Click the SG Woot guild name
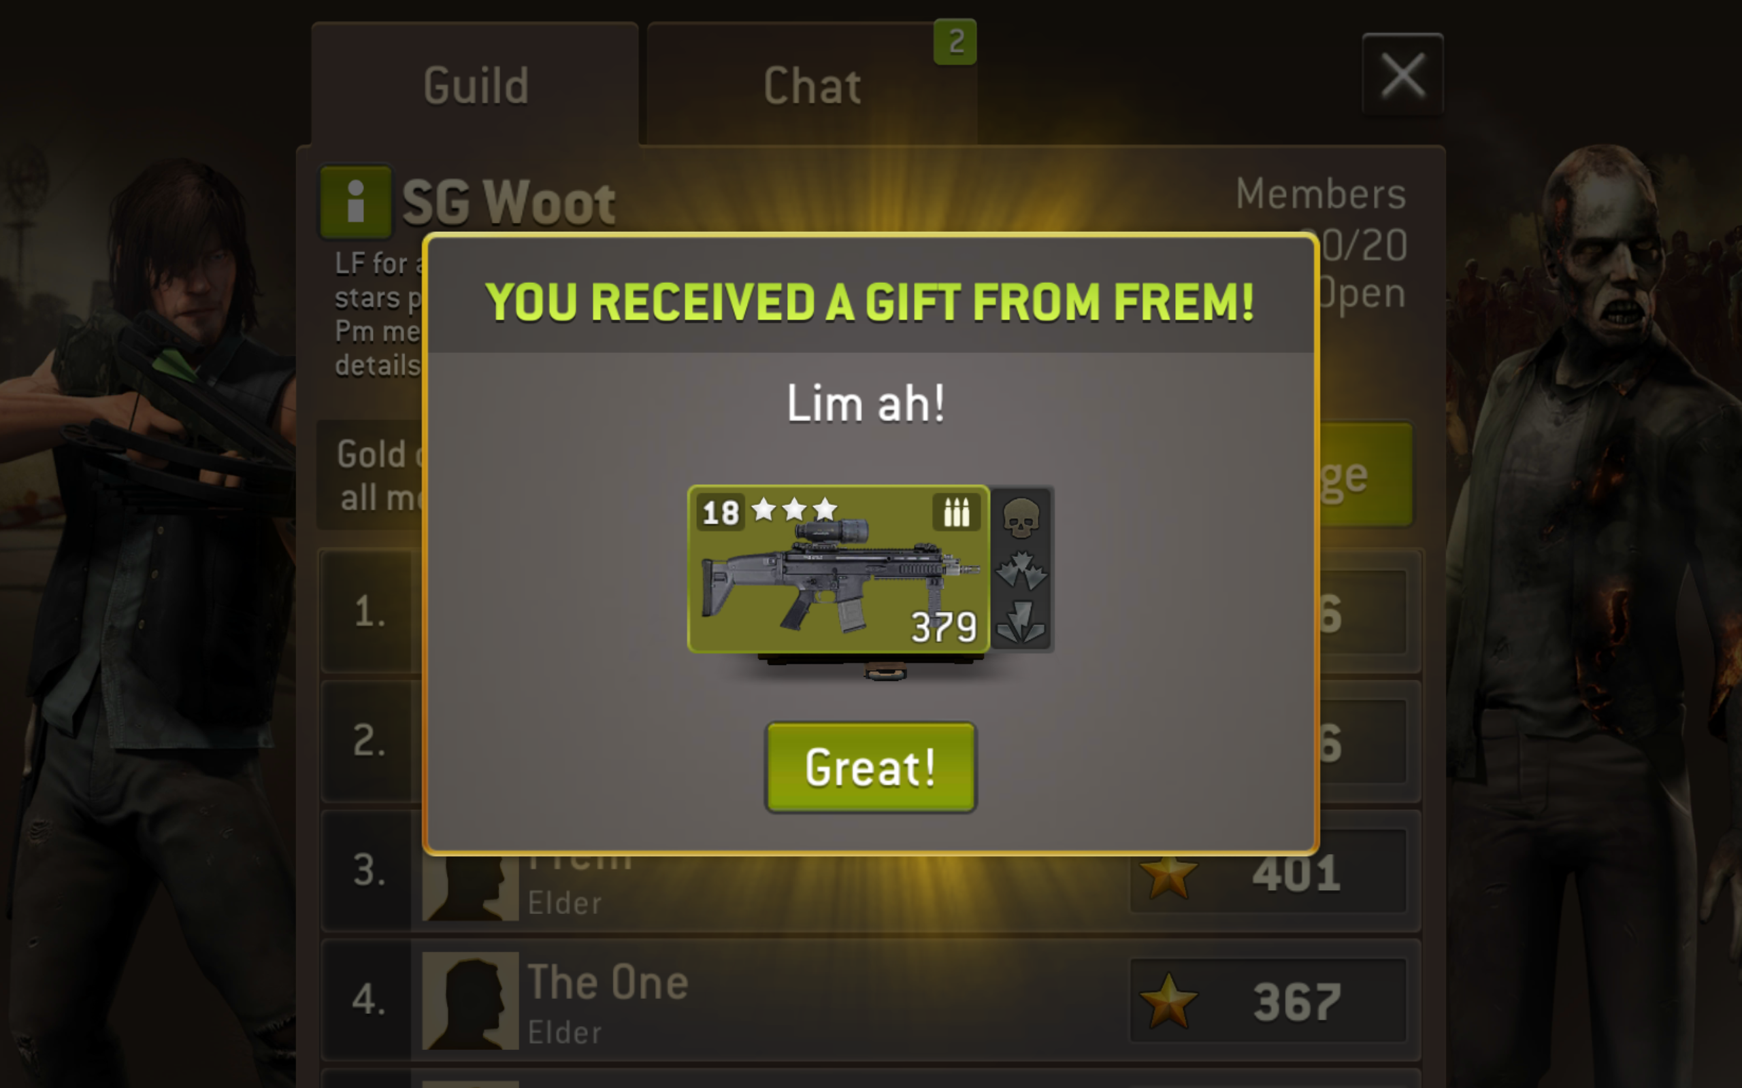Viewport: 1742px width, 1088px height. point(508,202)
